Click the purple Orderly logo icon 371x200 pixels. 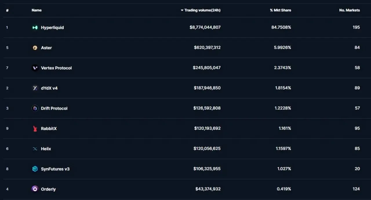35,189
